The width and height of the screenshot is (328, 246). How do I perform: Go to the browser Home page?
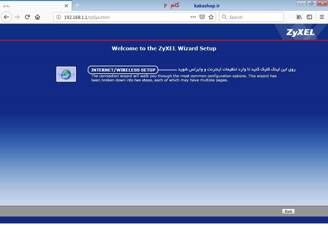[x=37, y=17]
